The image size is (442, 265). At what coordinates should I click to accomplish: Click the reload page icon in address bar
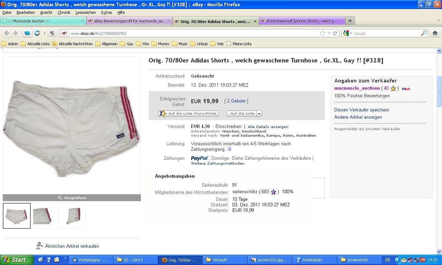point(335,33)
